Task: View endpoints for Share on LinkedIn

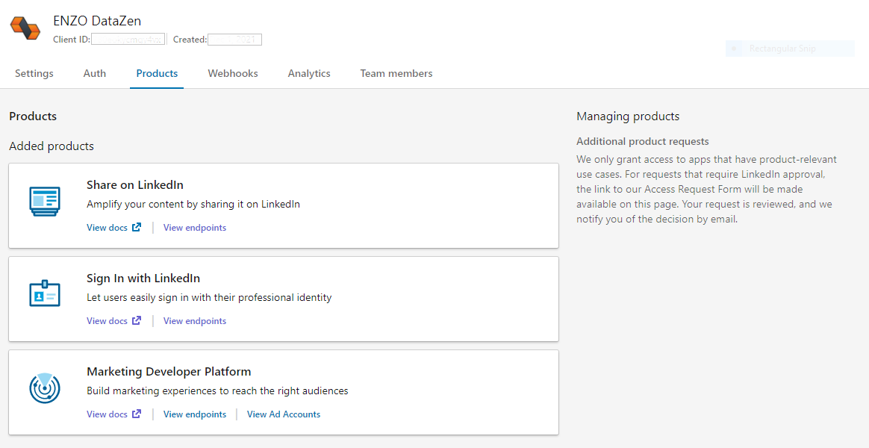Action: (x=195, y=227)
